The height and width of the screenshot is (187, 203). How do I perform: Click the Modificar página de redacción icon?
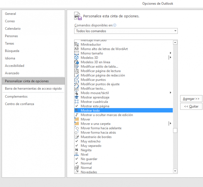[77, 75]
